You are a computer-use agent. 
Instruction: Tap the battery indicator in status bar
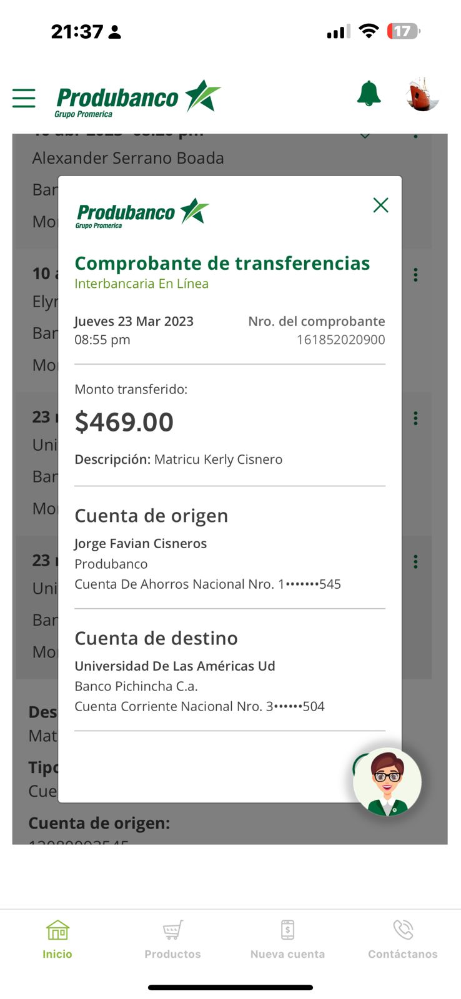[404, 31]
